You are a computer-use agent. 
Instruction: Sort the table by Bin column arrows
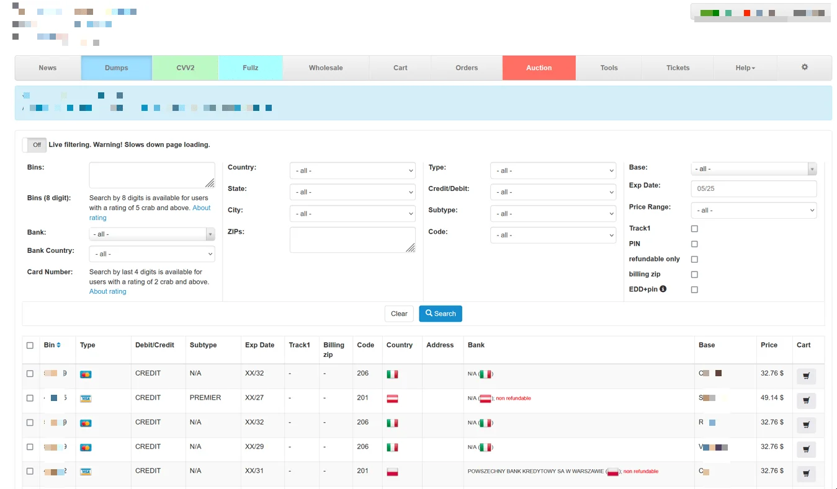[x=58, y=345]
